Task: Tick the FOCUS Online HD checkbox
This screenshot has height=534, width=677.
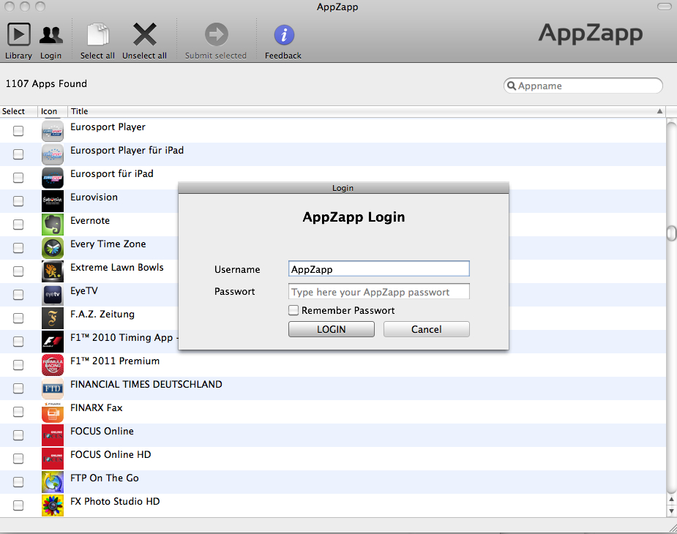Action: tap(18, 459)
